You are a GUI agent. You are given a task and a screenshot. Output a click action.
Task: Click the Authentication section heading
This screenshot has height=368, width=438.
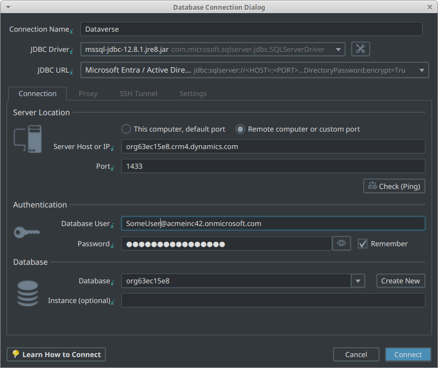pyautogui.click(x=40, y=205)
